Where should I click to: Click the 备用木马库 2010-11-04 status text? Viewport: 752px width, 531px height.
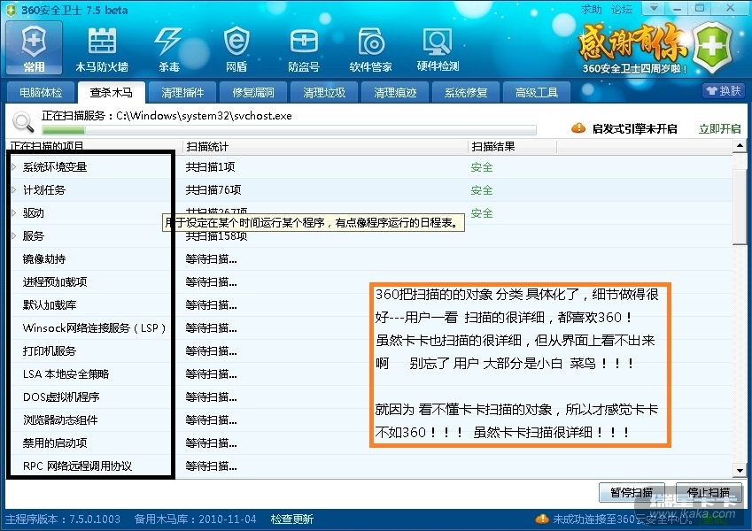[195, 519]
